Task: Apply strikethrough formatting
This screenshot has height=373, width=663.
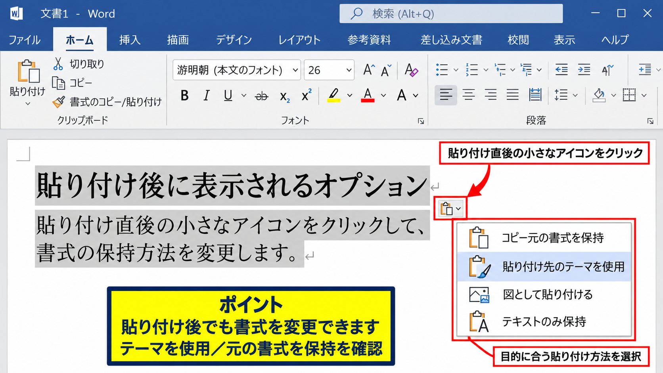Action: pos(261,96)
